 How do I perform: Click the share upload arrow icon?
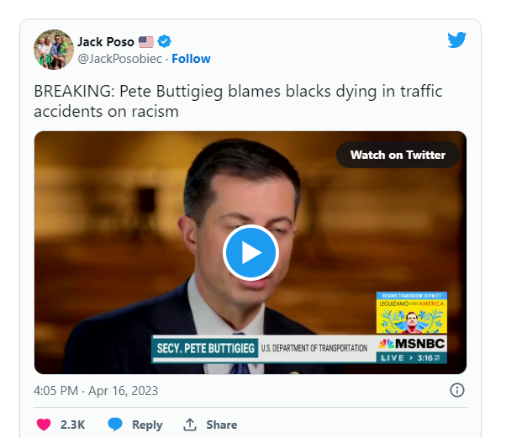190,425
